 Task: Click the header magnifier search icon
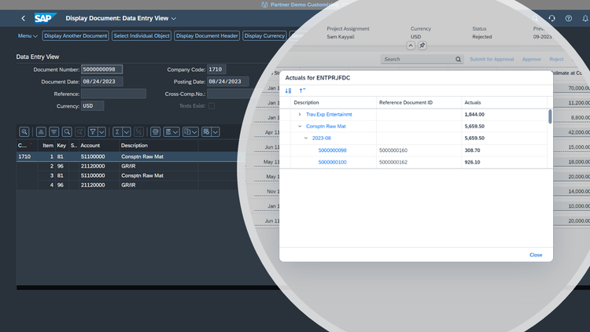point(535,18)
